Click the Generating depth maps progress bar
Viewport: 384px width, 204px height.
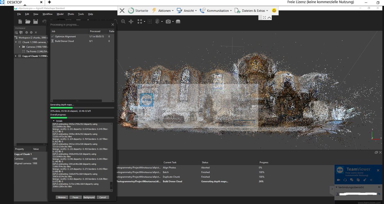click(82, 108)
